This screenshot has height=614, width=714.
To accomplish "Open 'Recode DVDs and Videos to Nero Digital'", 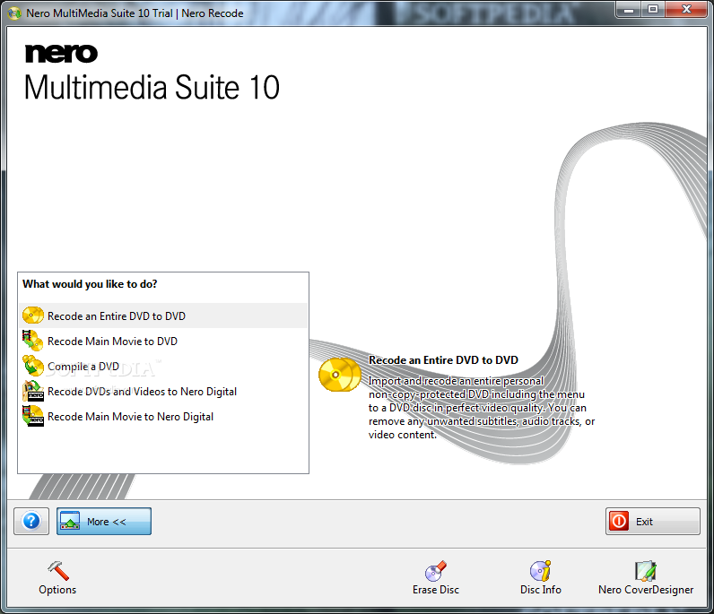I will click(163, 392).
